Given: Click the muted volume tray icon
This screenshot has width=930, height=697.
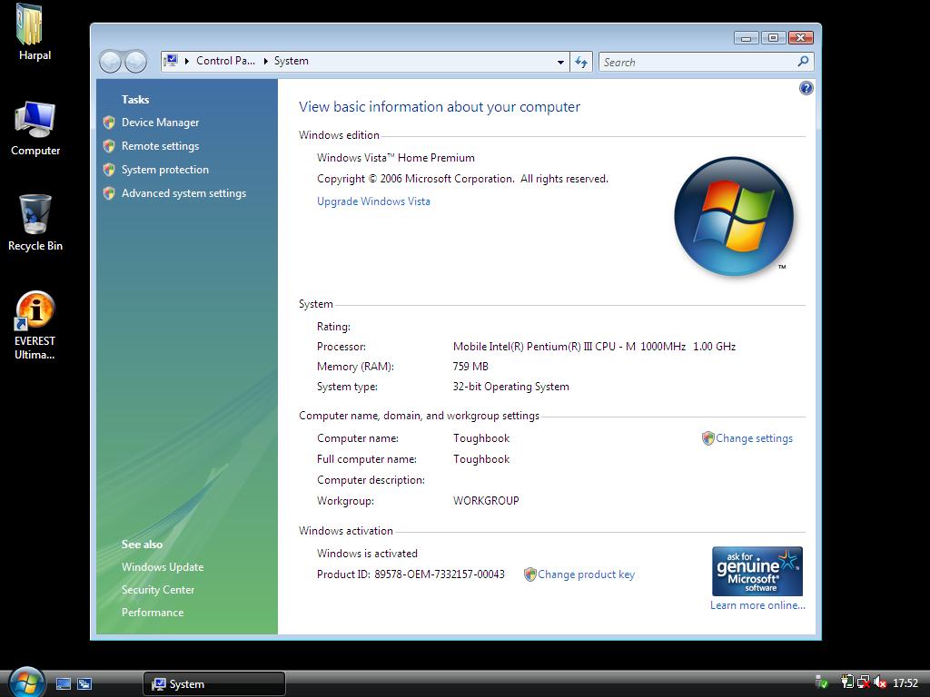Looking at the screenshot, I should 879,682.
